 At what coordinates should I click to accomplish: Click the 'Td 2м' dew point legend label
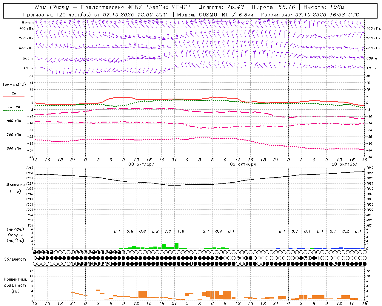(x=14, y=107)
